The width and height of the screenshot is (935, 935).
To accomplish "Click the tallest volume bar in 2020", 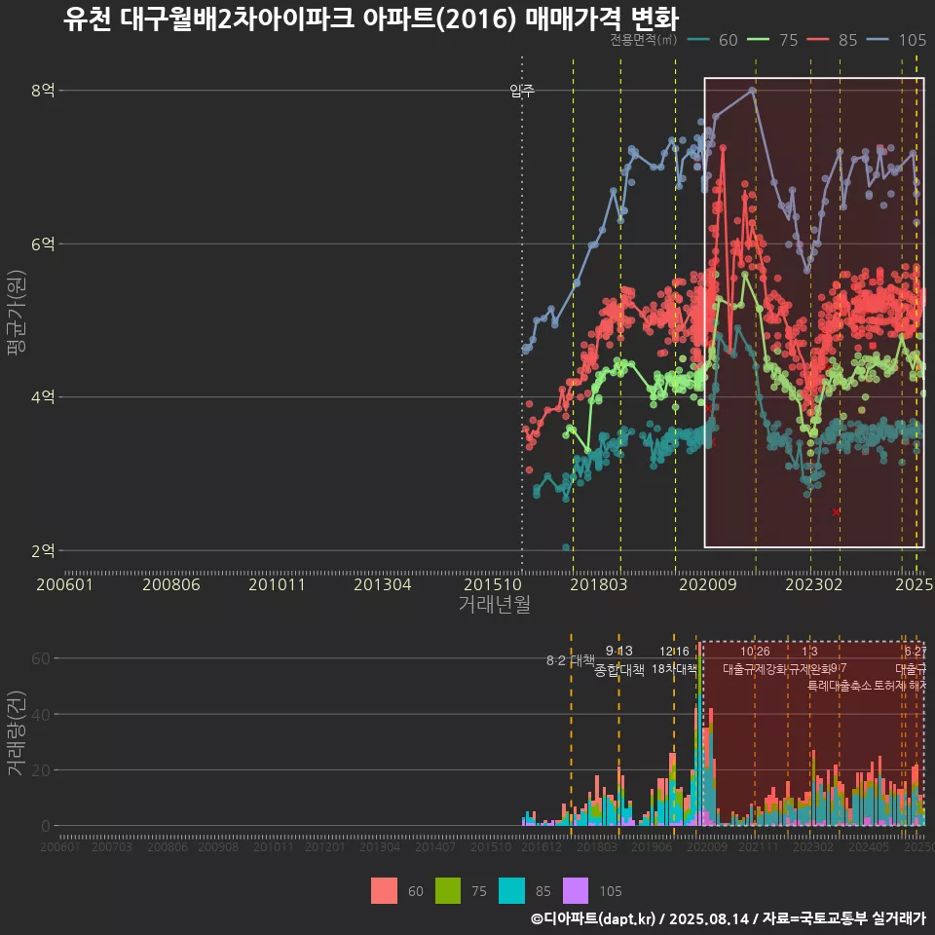I will pyautogui.click(x=699, y=734).
